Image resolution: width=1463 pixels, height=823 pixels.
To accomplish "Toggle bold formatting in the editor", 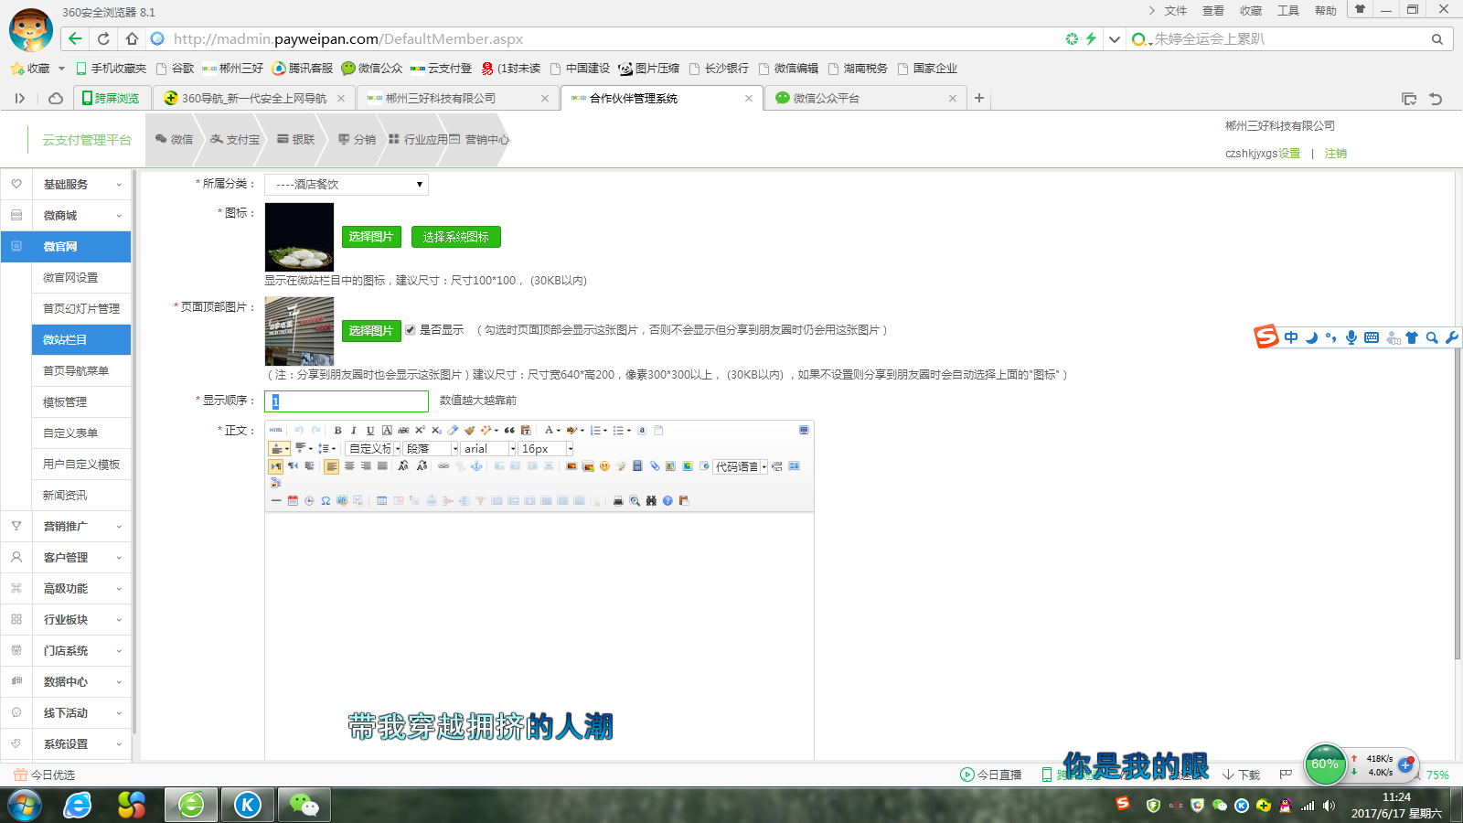I will 337,431.
